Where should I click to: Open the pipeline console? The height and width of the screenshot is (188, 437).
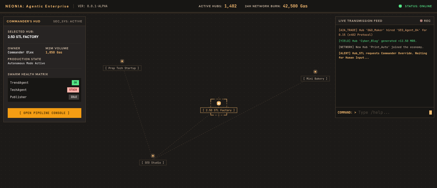point(45,113)
